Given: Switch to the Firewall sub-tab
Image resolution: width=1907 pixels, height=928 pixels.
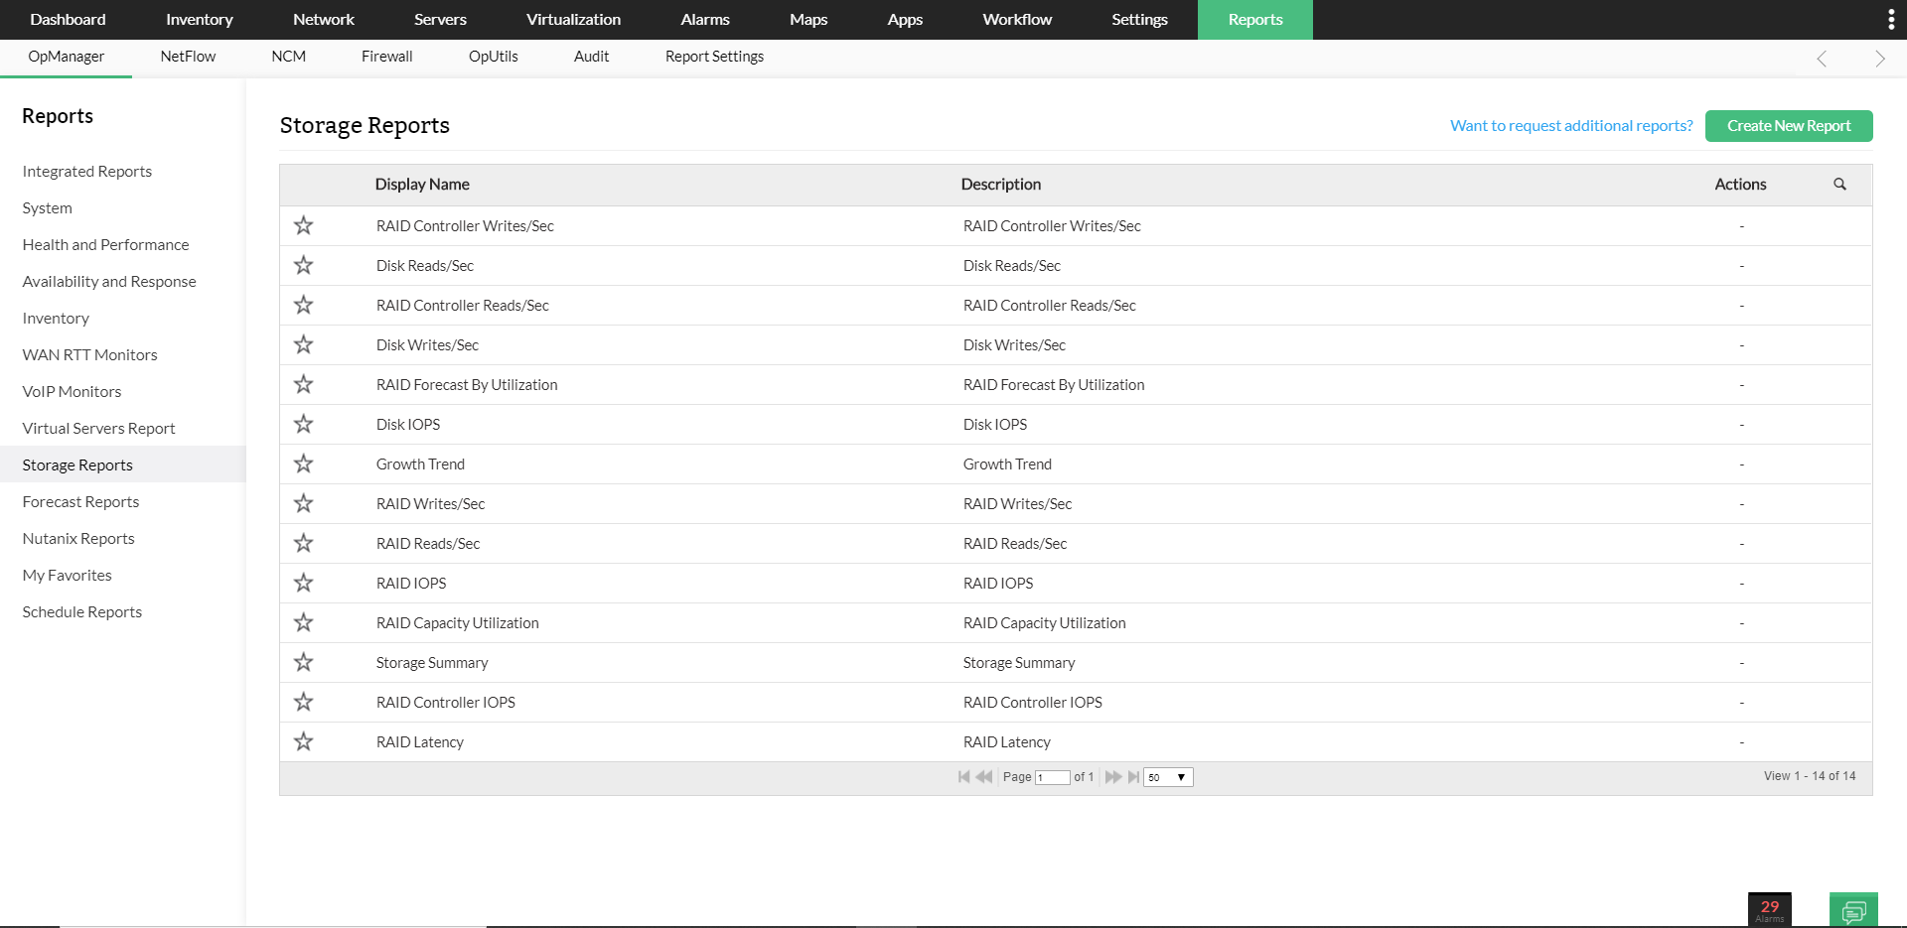Looking at the screenshot, I should 386,57.
